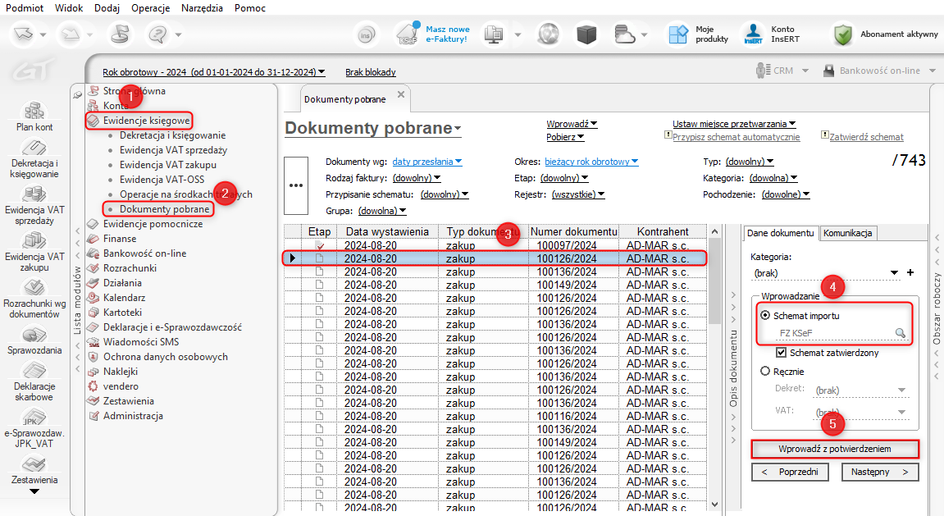Click the Wprowadź z potwierdzeniem button
Screen dimensions: 944x516
[x=834, y=449]
